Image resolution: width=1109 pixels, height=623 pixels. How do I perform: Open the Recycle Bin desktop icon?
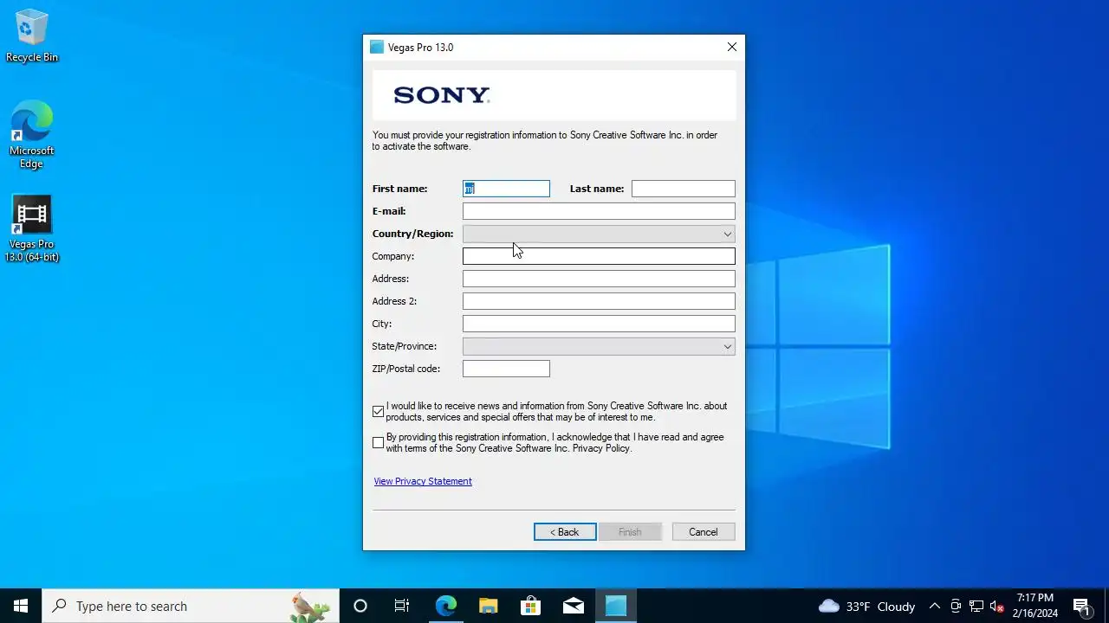tap(32, 36)
